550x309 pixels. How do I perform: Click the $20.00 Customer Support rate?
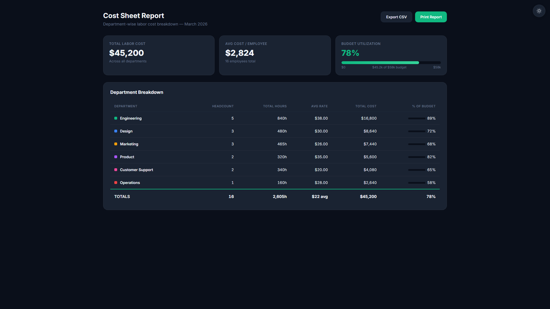point(321,170)
